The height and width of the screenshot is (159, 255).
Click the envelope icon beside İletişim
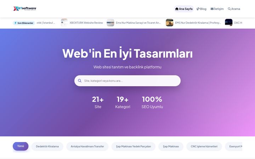point(212,9)
